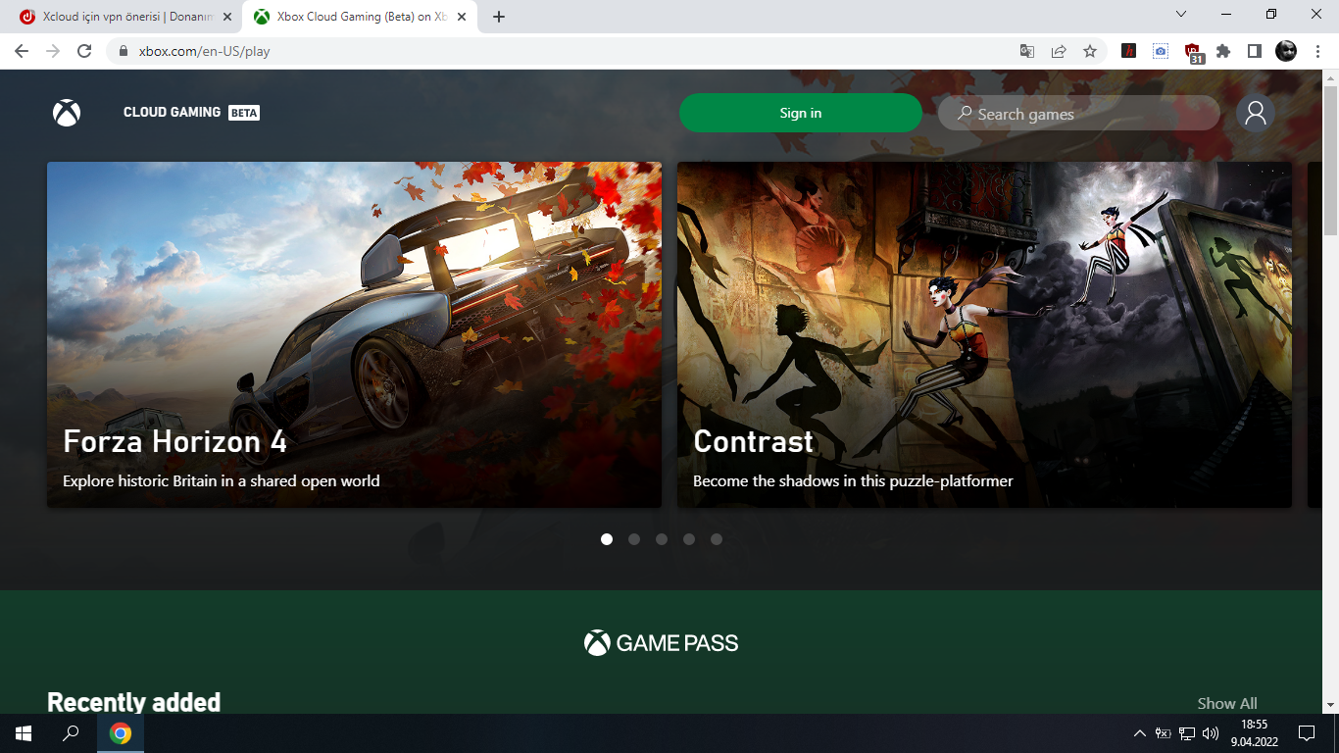
Task: Open the profile avatar icon beside Search games
Action: 1256,114
